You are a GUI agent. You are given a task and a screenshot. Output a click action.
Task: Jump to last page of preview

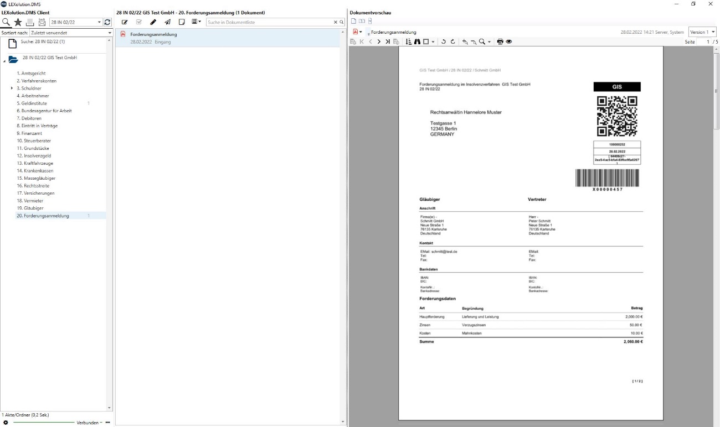pos(387,41)
